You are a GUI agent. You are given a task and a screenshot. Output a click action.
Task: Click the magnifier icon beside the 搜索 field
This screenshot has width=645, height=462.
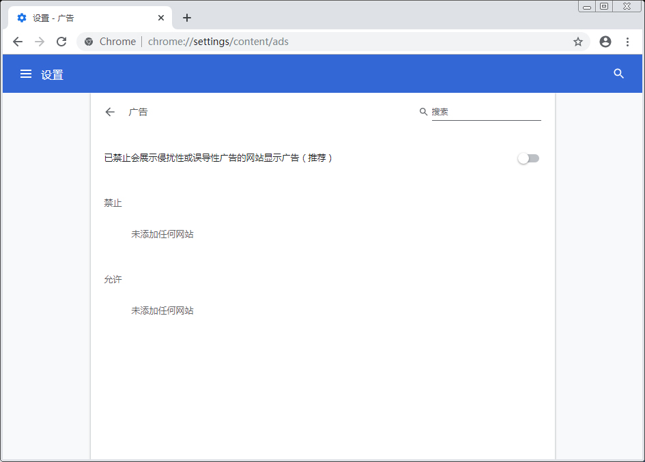(423, 112)
